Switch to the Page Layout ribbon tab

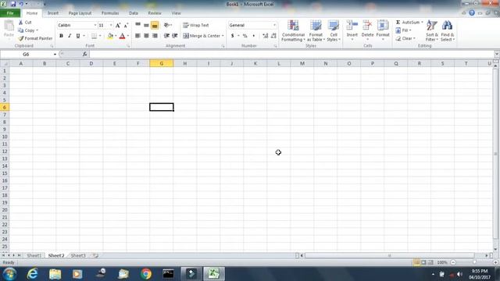click(x=80, y=13)
